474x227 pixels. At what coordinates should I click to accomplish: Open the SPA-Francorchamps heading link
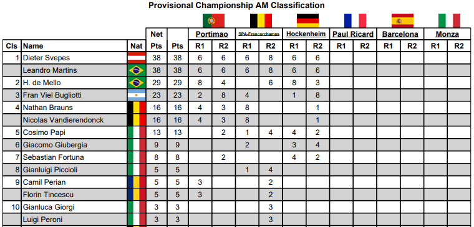click(x=259, y=34)
